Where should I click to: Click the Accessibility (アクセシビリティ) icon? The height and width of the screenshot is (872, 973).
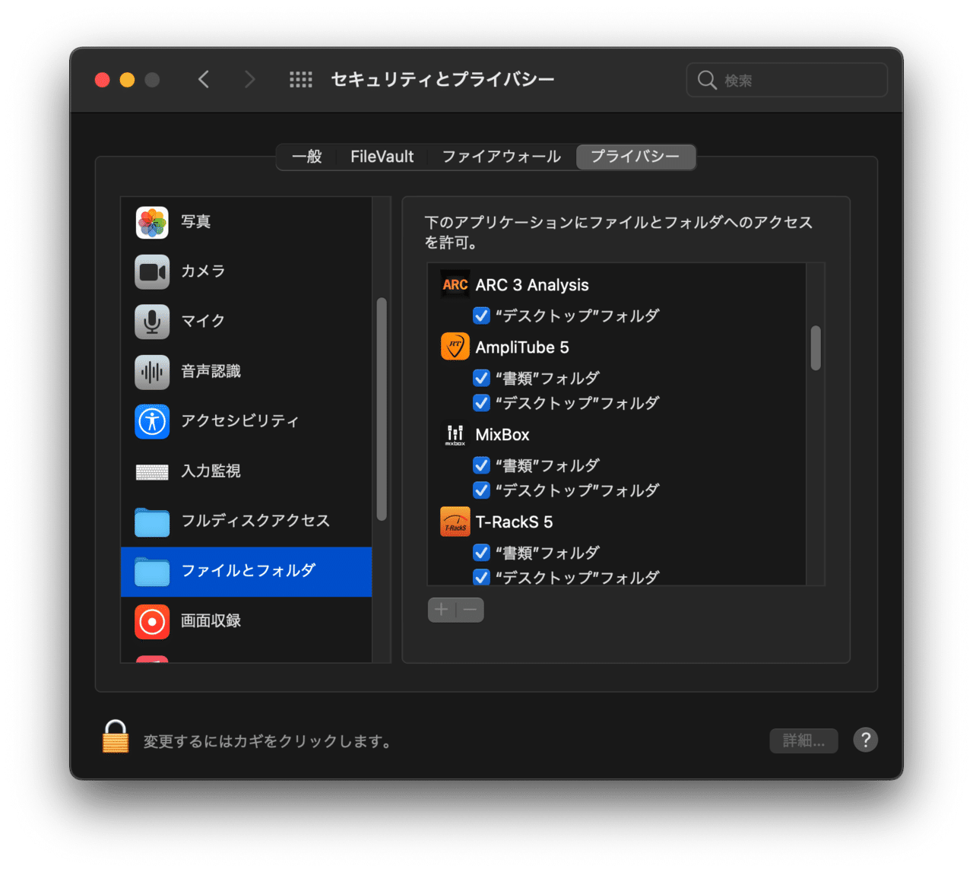[x=152, y=421]
